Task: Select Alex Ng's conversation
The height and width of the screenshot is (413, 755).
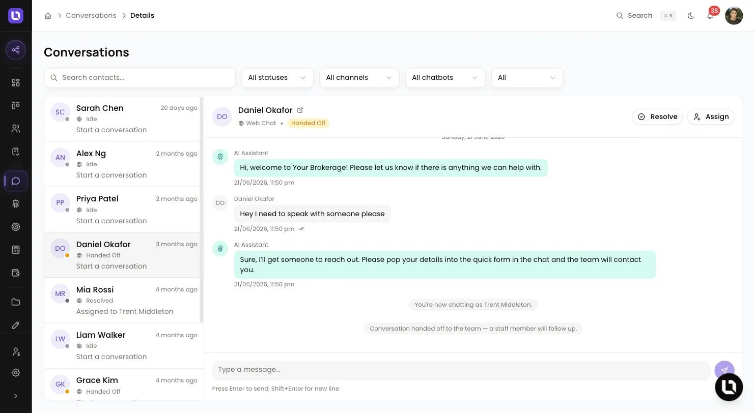Action: pos(122,164)
